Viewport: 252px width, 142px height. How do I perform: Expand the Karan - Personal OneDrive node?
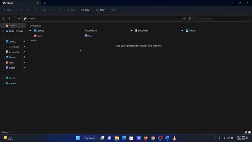pos(3,31)
